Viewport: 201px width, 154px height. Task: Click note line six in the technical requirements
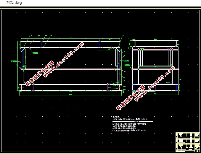pyautogui.click(x=129, y=130)
